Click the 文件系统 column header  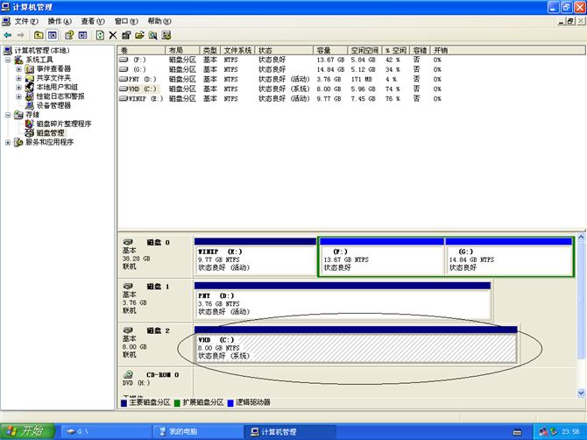(237, 51)
